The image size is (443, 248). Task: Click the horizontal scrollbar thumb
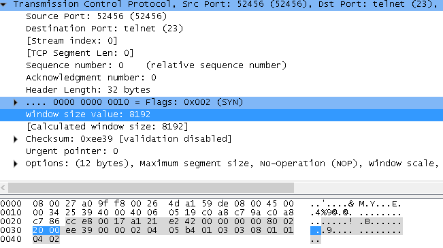pyautogui.click(x=151, y=187)
